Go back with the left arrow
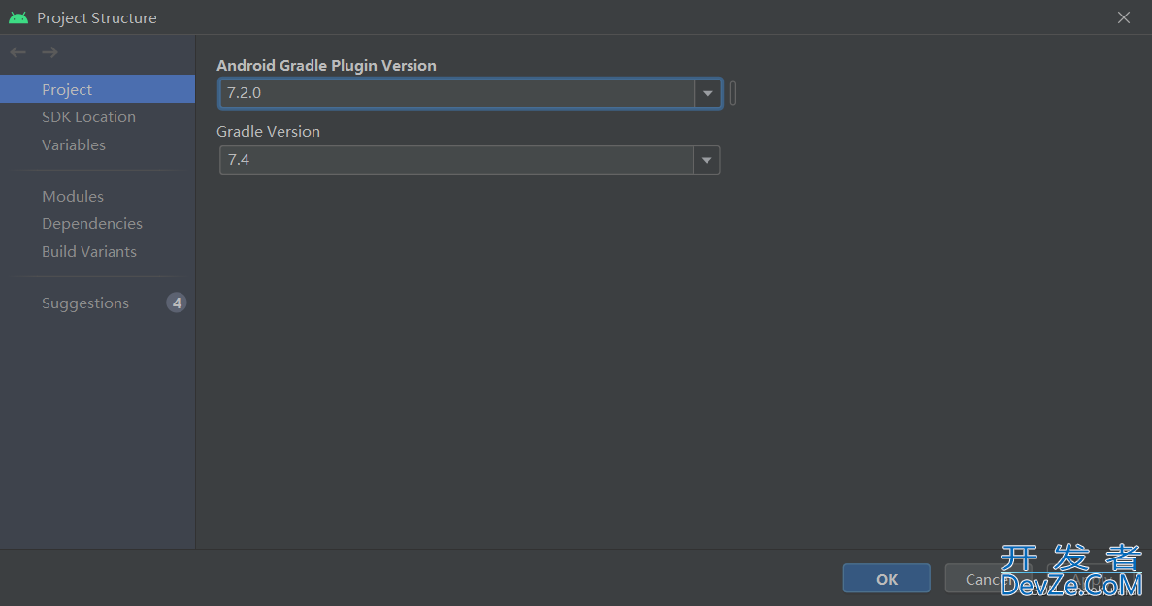 (x=18, y=52)
